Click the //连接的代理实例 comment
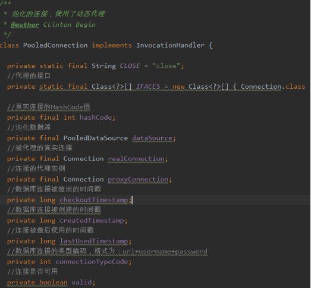 click(36, 169)
